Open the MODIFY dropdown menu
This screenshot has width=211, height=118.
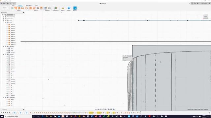(36, 10)
